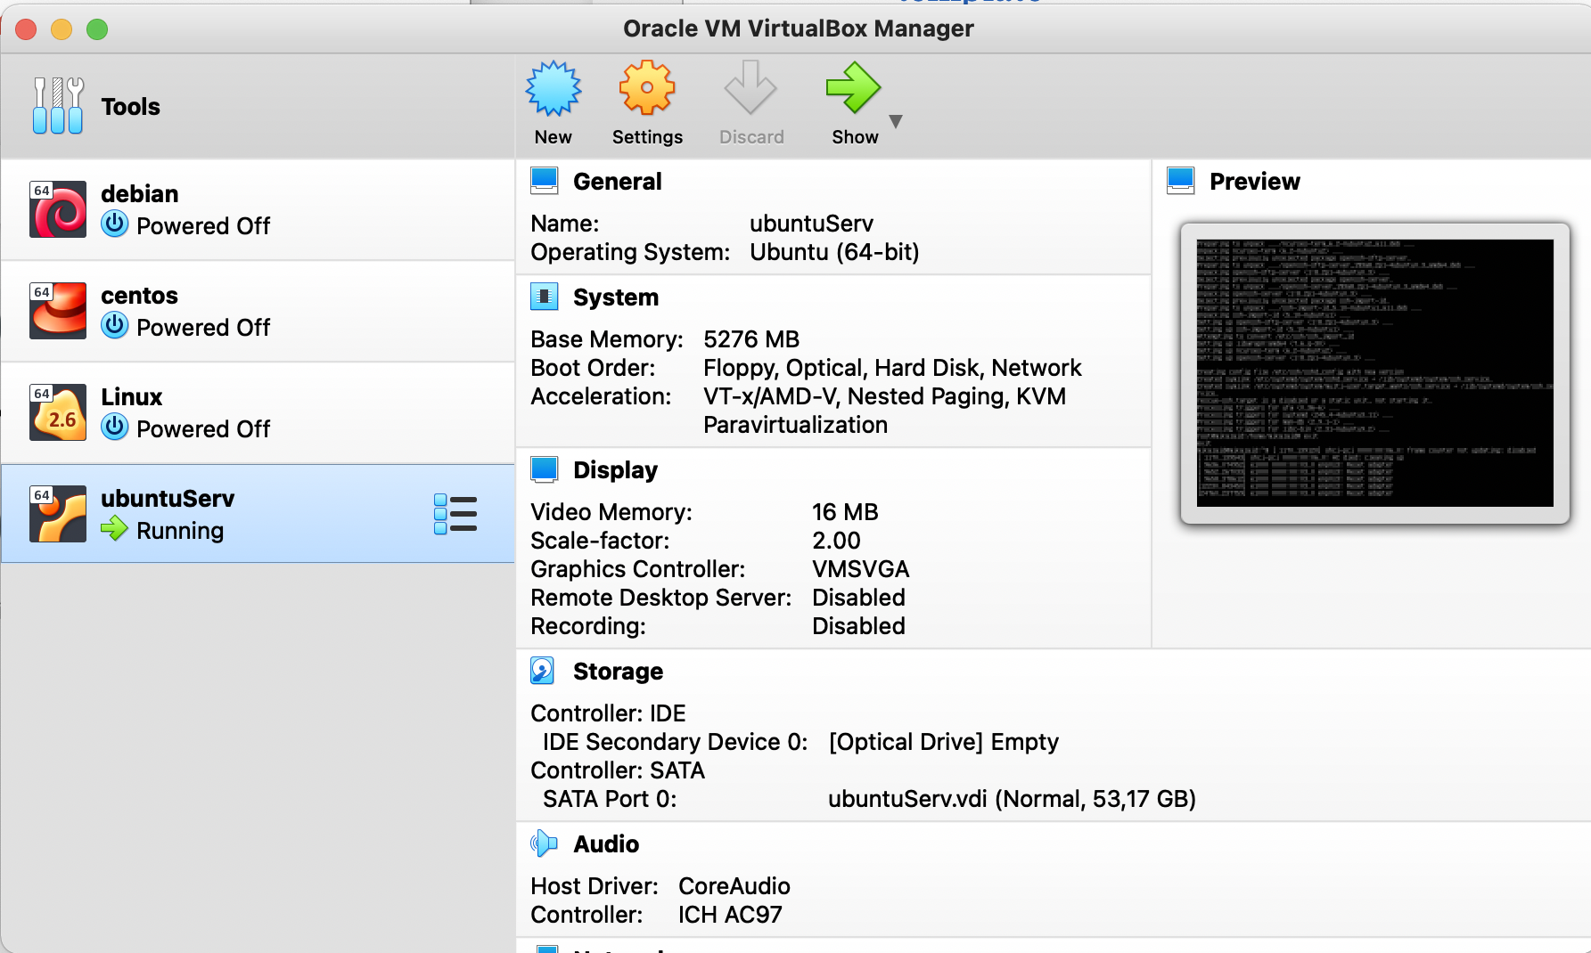Click centos's Powered Off state icon
Screen dimensions: 1591x953
[x=114, y=325]
